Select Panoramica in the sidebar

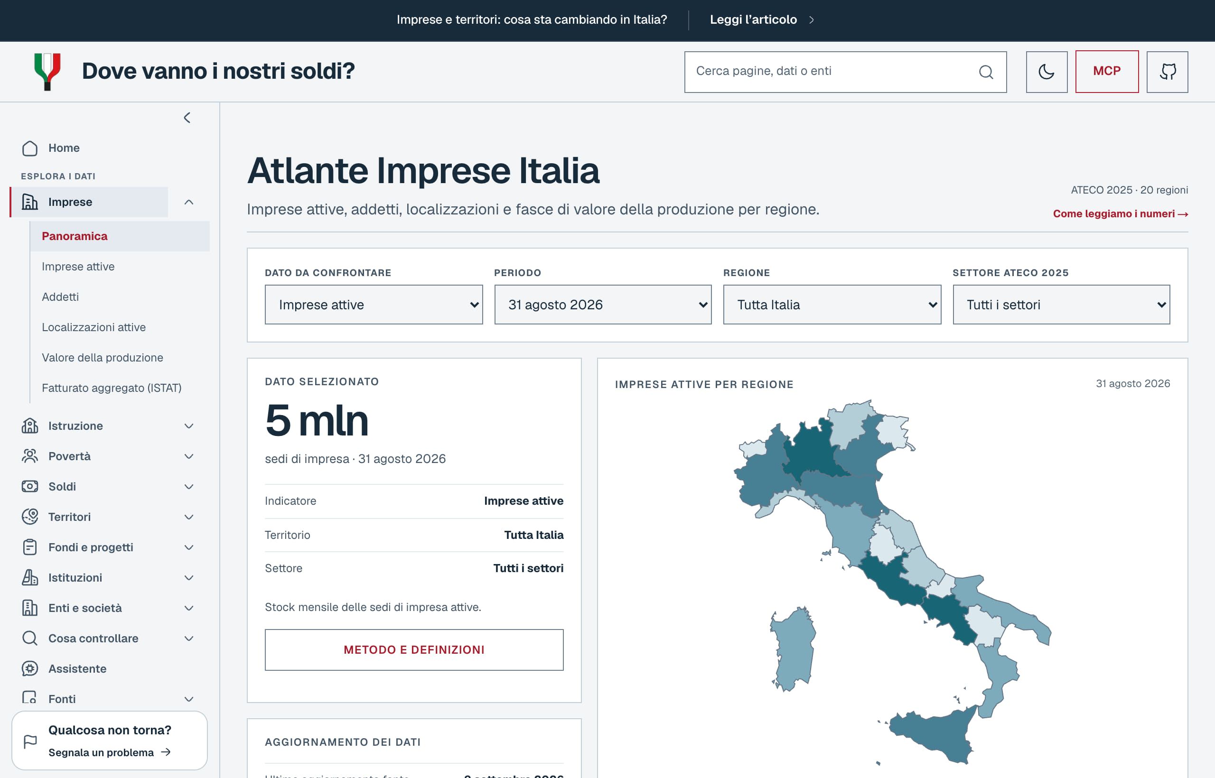point(120,236)
